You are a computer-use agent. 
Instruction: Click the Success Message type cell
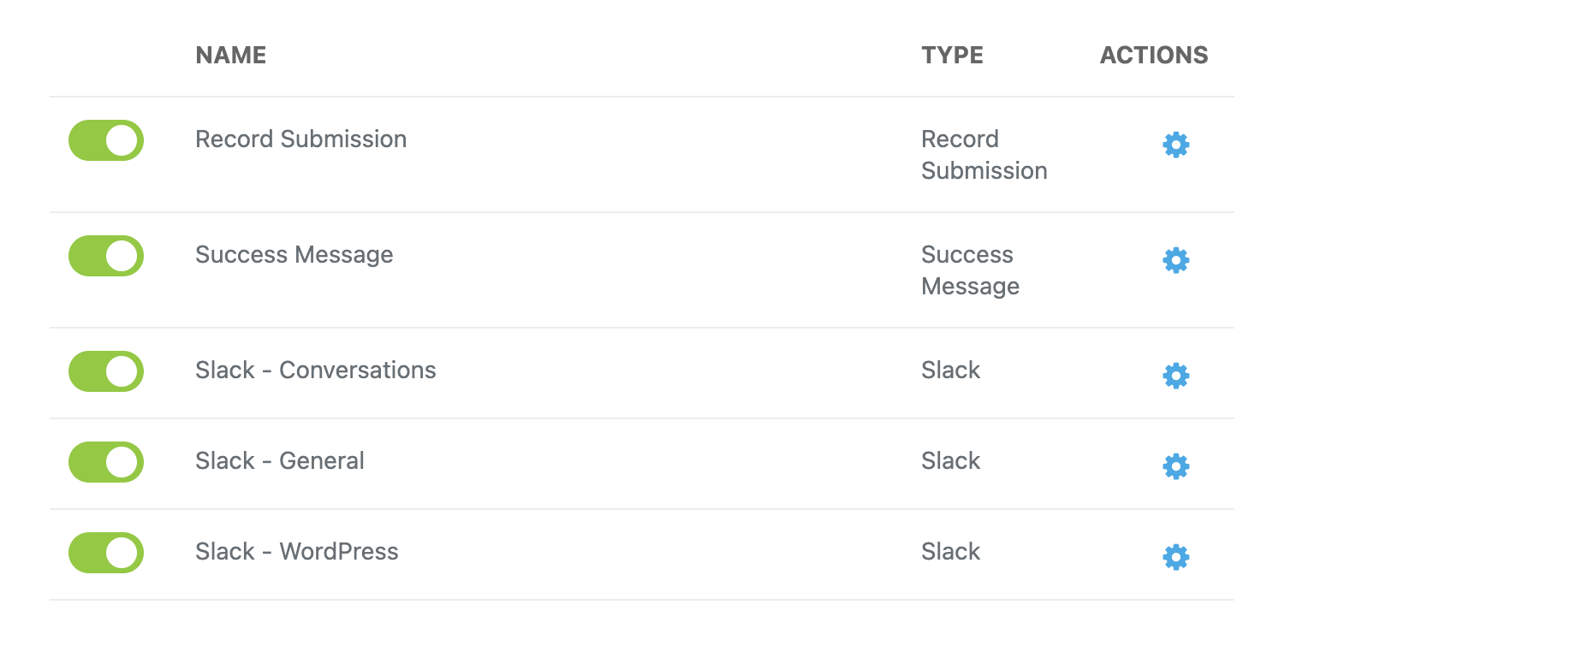(970, 270)
